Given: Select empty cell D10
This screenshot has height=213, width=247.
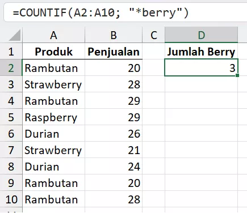Looking at the screenshot, I should point(201,199).
